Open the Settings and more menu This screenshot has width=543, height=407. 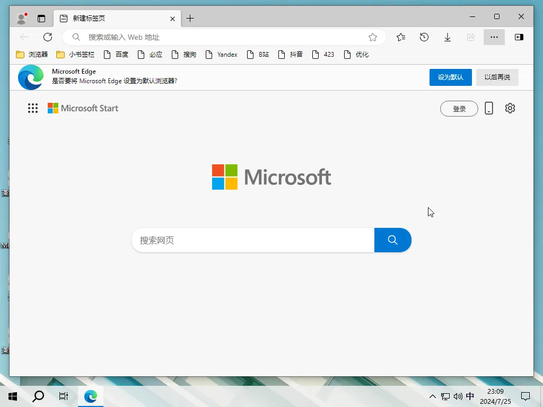[x=494, y=37]
